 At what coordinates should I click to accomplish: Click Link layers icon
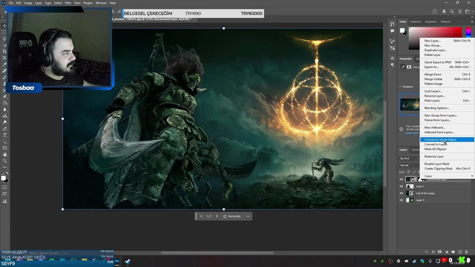(x=427, y=252)
